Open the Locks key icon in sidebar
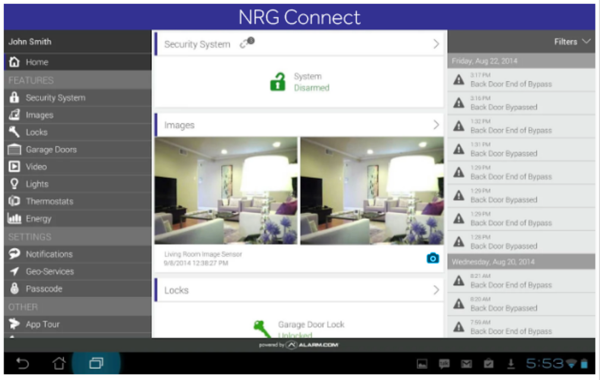 [14, 132]
